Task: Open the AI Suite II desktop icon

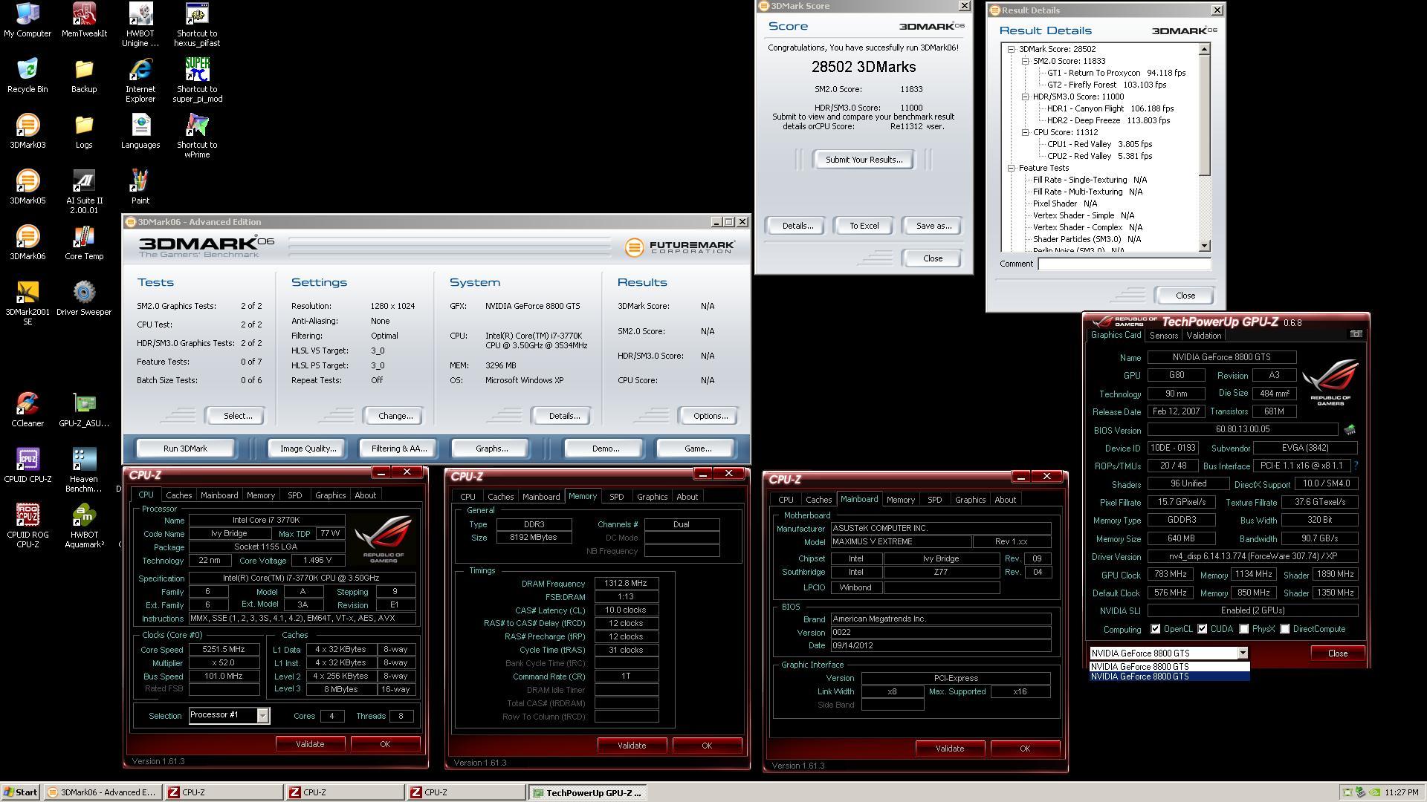Action: [x=84, y=192]
